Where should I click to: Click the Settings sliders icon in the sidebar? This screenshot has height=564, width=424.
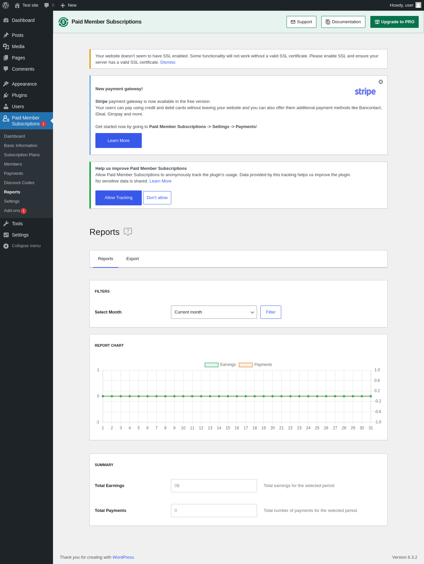6,235
